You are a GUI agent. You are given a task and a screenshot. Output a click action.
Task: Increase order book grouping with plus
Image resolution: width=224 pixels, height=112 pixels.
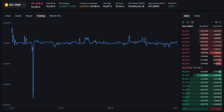pyautogui.click(x=220, y=22)
